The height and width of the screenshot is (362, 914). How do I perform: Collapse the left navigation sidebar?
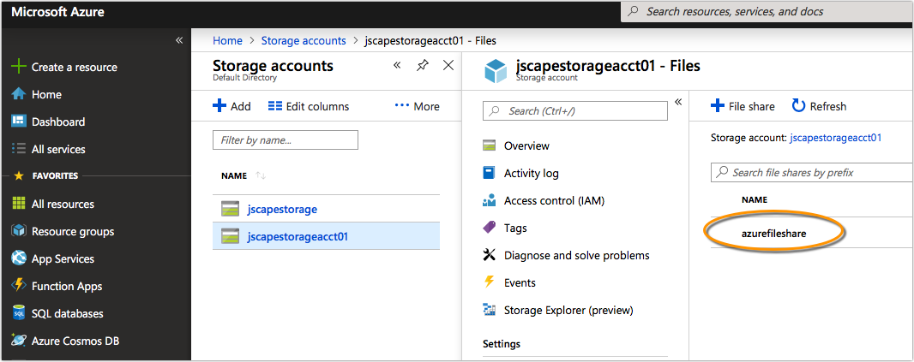(179, 40)
